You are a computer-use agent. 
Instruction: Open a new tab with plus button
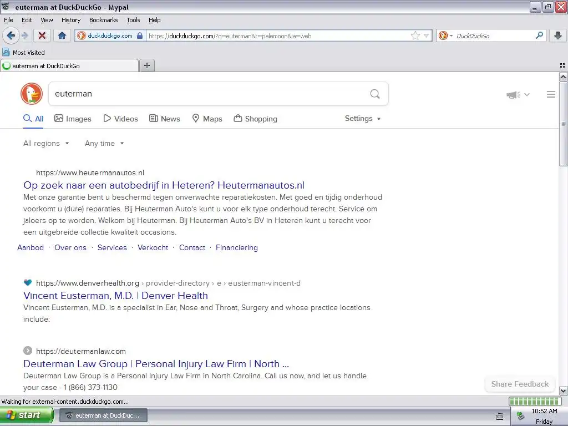[x=146, y=65]
